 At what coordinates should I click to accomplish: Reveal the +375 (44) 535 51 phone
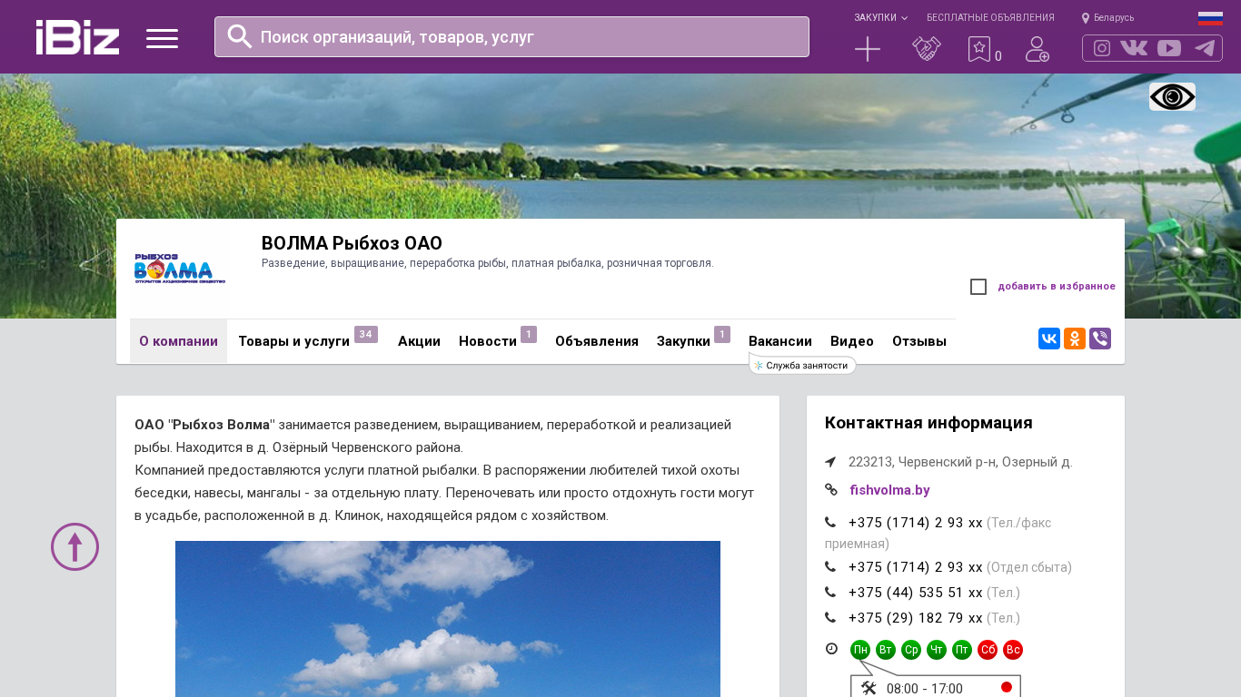pyautogui.click(x=916, y=593)
